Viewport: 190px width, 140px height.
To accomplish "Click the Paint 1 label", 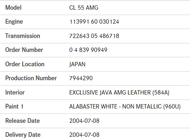I will pos(14,106).
